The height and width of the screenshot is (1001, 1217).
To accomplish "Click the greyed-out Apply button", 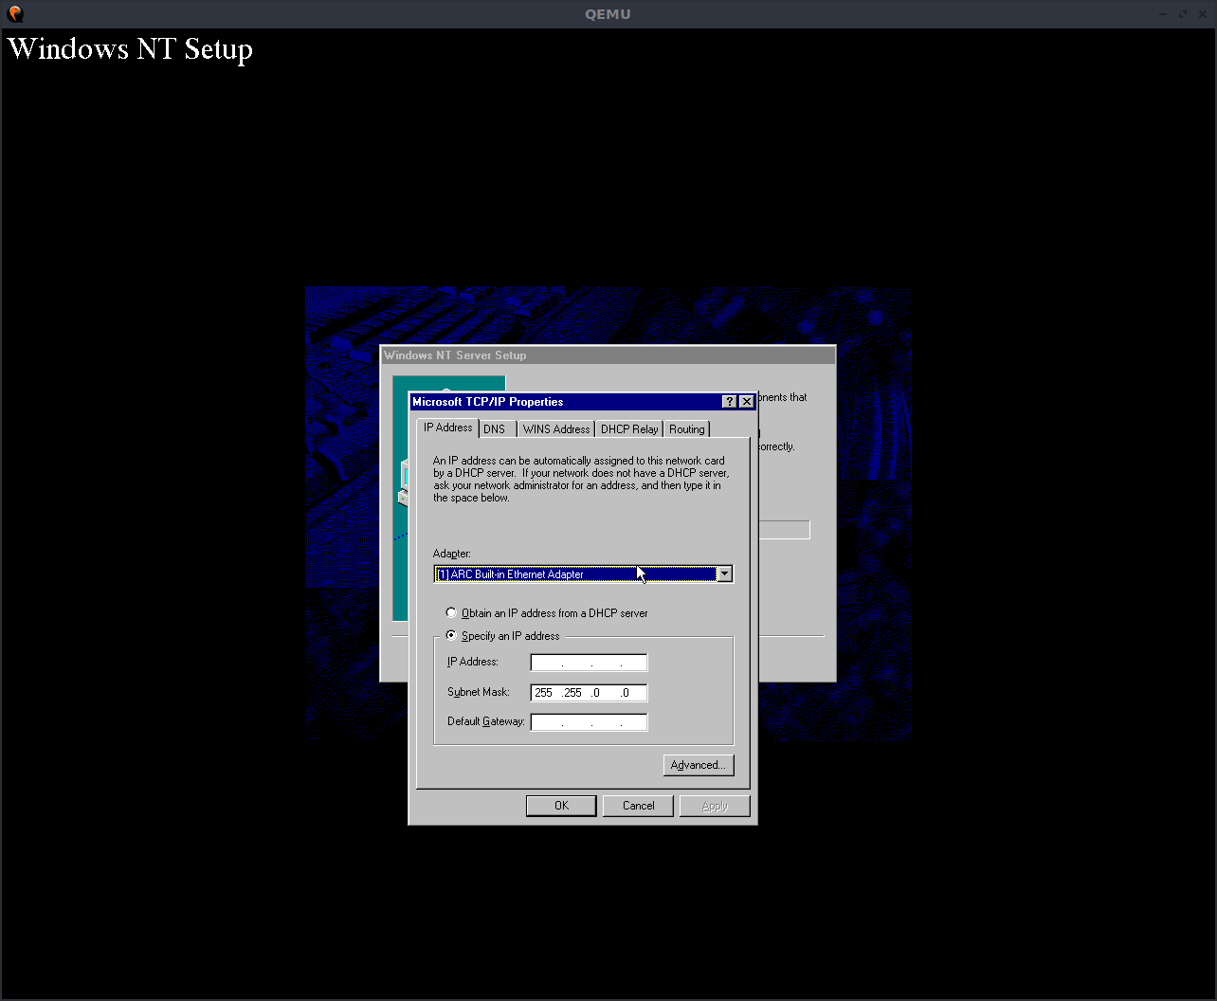I will click(x=715, y=806).
